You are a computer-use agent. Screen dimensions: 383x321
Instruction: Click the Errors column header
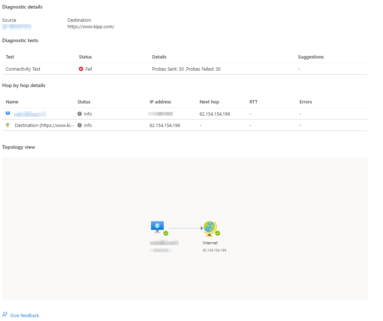[x=306, y=102]
